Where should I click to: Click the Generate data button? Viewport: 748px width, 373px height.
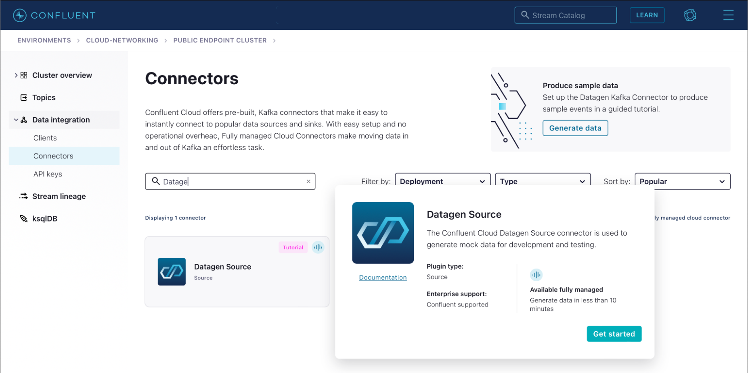(x=575, y=128)
